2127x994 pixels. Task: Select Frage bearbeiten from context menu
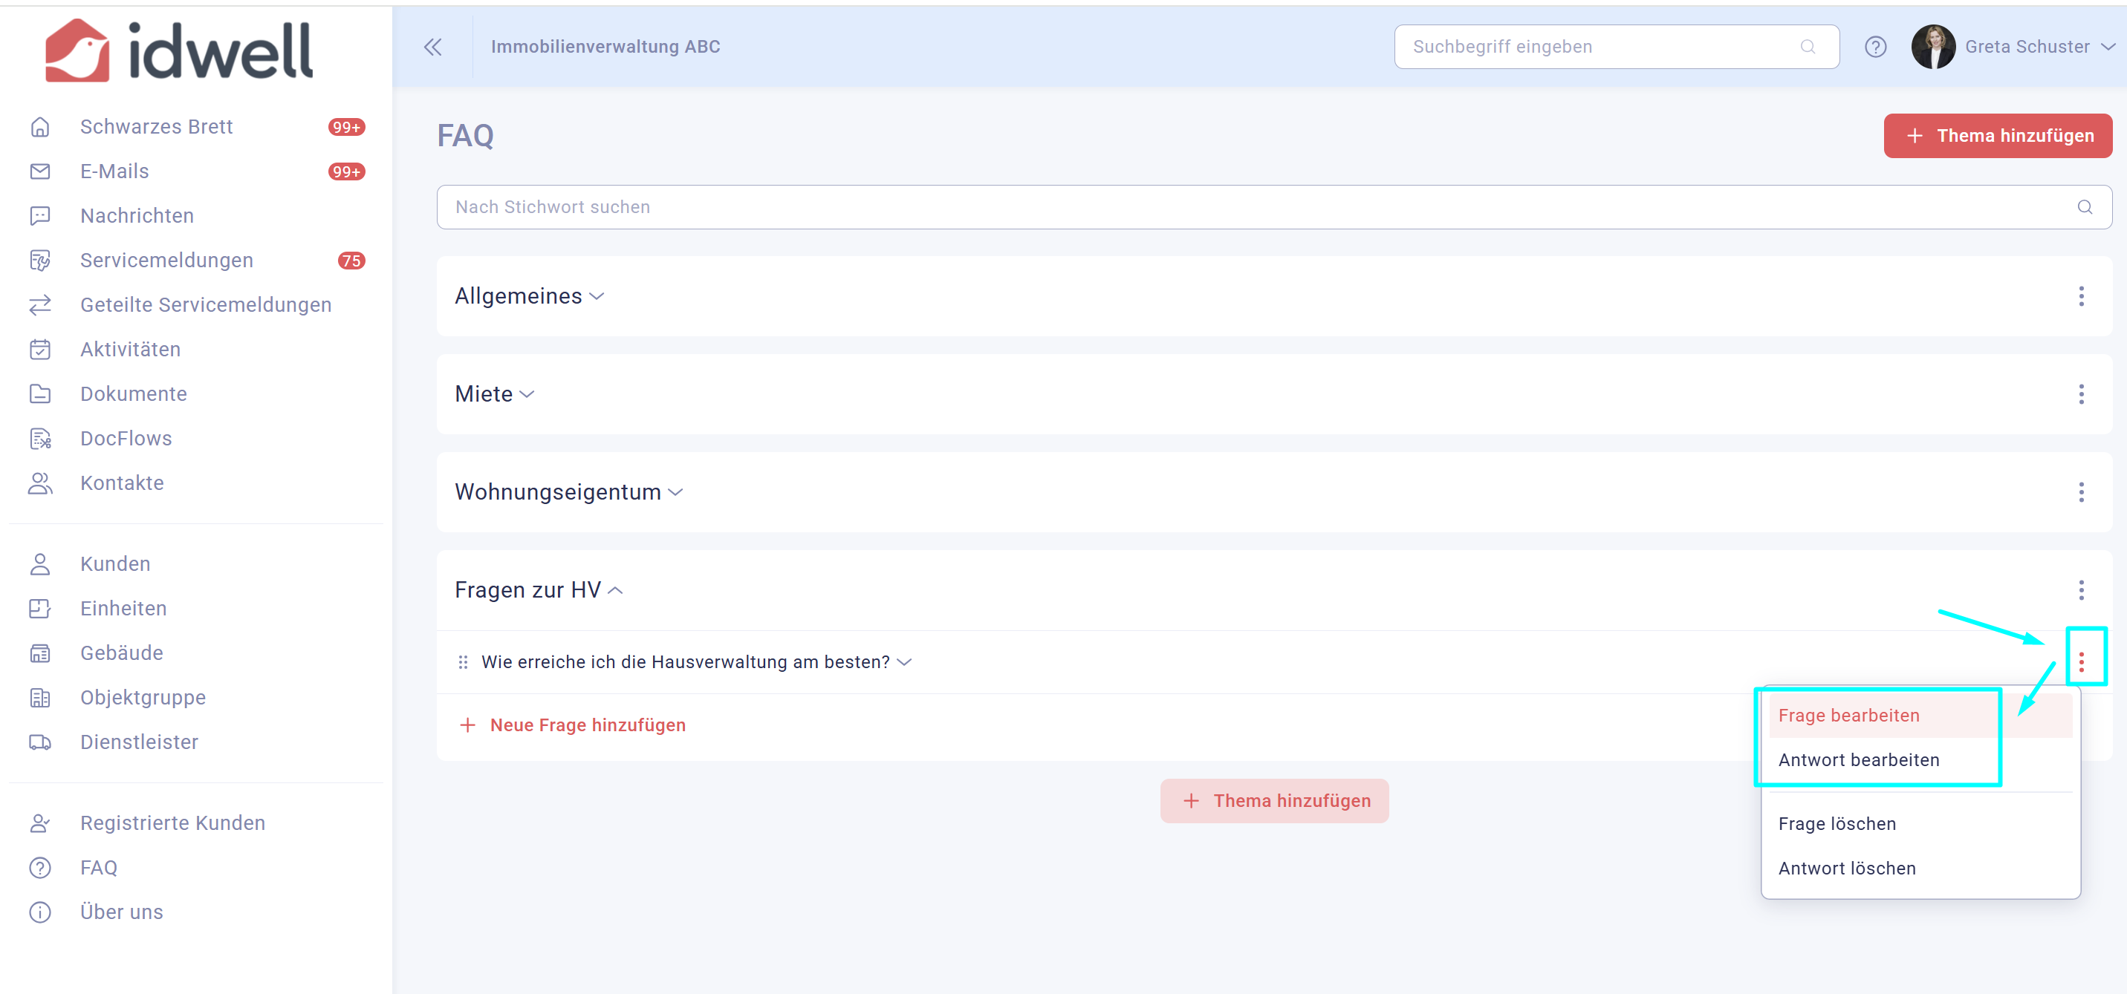tap(1848, 716)
